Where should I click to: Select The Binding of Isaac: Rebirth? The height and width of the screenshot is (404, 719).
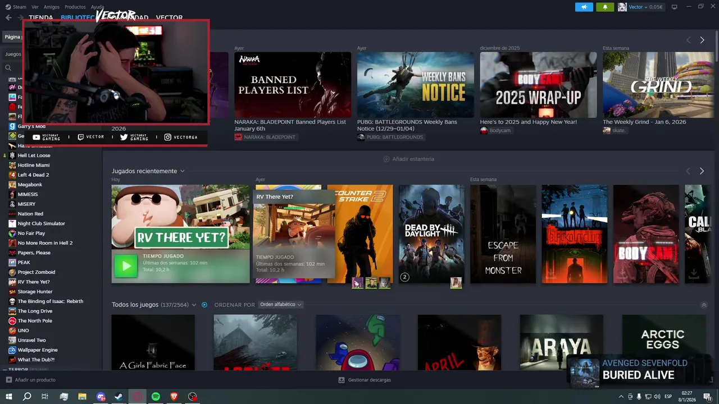(51, 301)
